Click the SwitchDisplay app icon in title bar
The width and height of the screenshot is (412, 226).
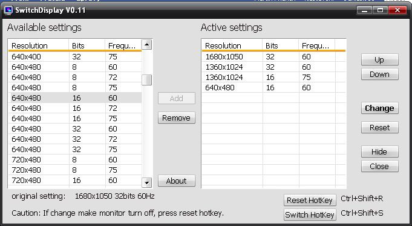click(8, 10)
